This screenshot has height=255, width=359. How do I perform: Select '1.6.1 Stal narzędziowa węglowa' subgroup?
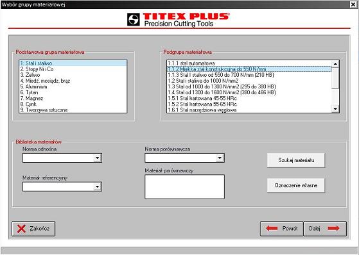point(249,110)
